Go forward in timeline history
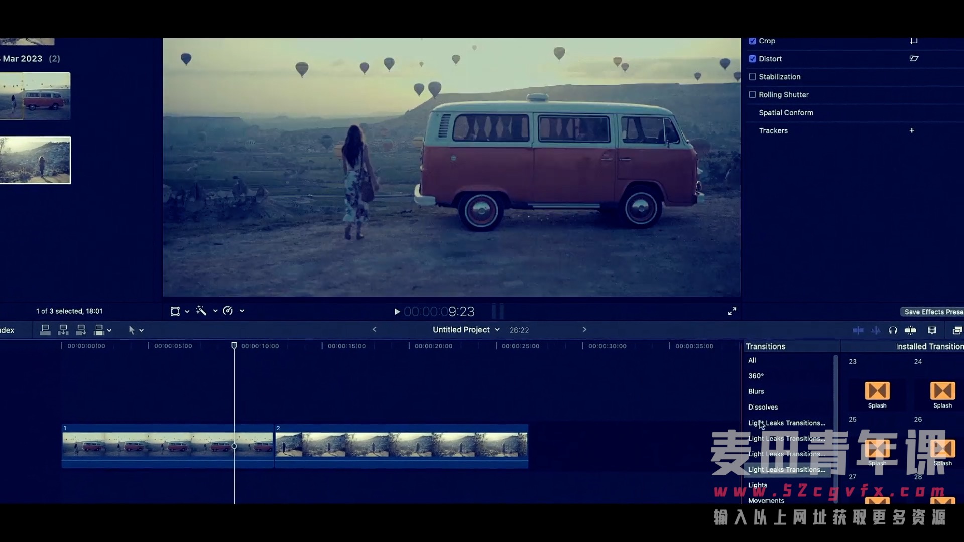Screen dimensions: 964x542 (584, 330)
